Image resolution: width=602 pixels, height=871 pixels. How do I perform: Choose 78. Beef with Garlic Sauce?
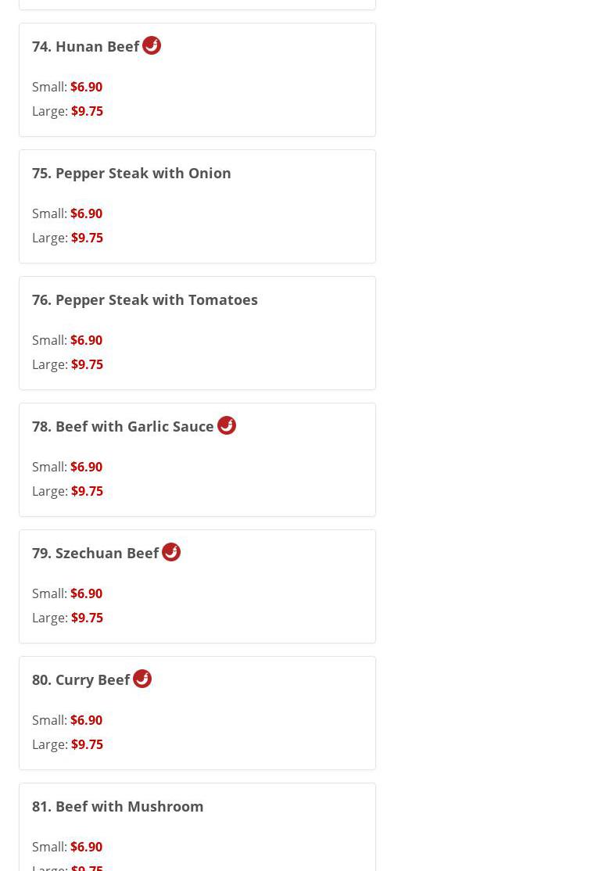click(x=123, y=427)
